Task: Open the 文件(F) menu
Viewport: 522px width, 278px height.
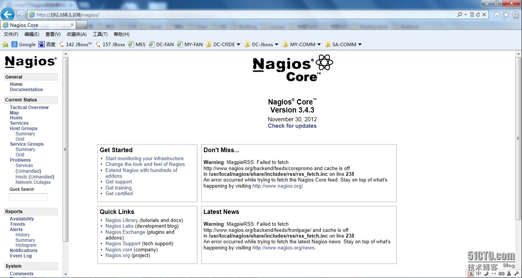Action: click(x=11, y=34)
